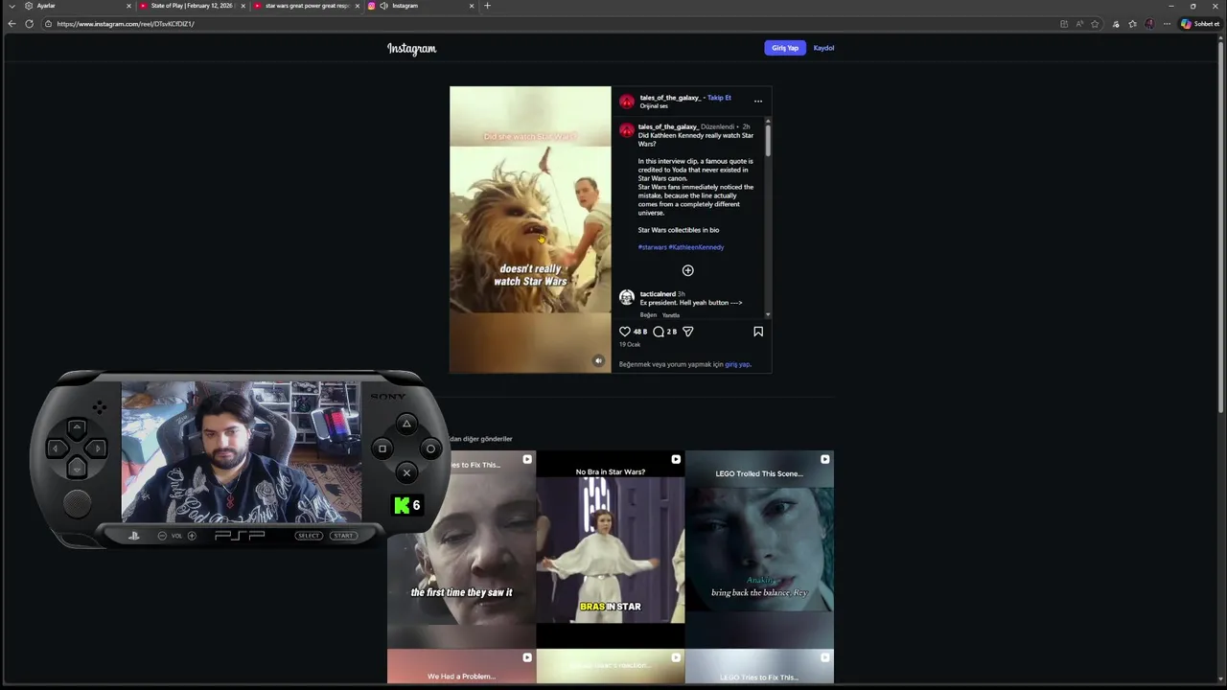Open the #KathleenKennedy hashtag
This screenshot has height=690, width=1227.
click(696, 247)
